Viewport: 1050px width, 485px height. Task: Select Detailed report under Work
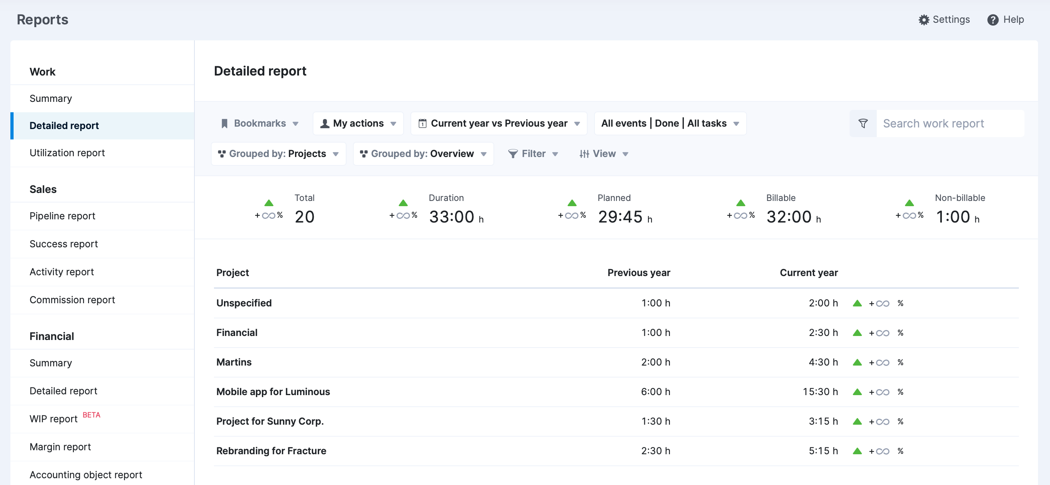point(102,125)
